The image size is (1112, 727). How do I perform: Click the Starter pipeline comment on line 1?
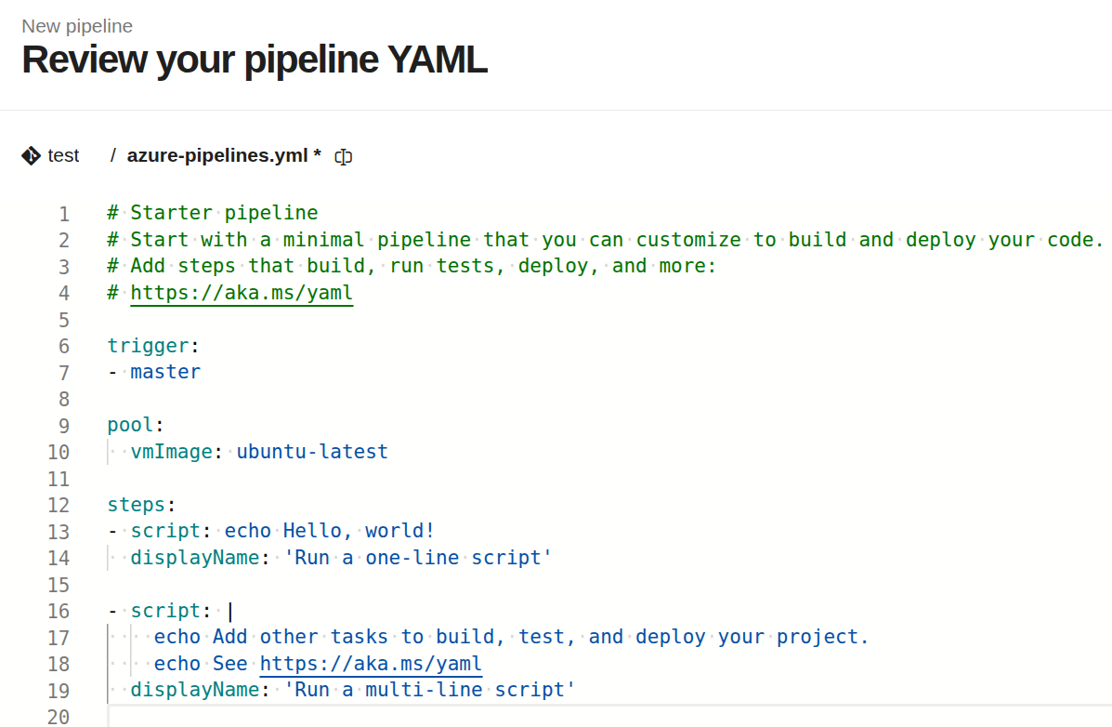pyautogui.click(x=223, y=213)
